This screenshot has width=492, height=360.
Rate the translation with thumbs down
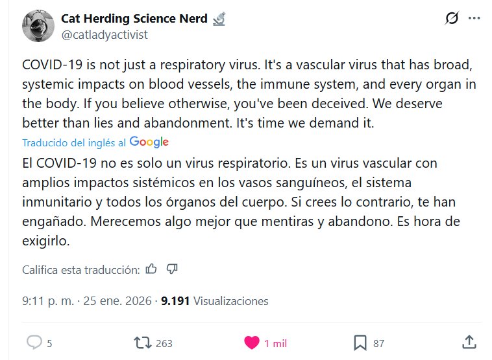172,269
